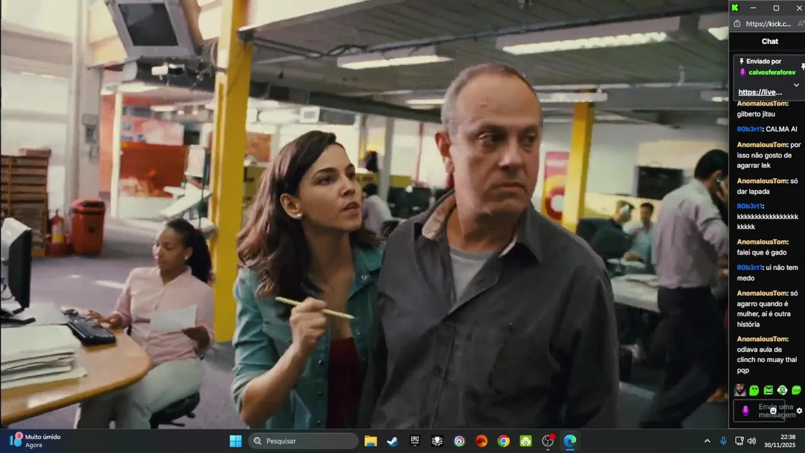The width and height of the screenshot is (805, 453).
Task: Open Epic Games Launcher from the taskbar
Action: coord(415,441)
